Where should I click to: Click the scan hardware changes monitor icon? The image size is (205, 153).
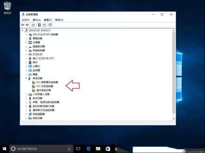pos(50,25)
